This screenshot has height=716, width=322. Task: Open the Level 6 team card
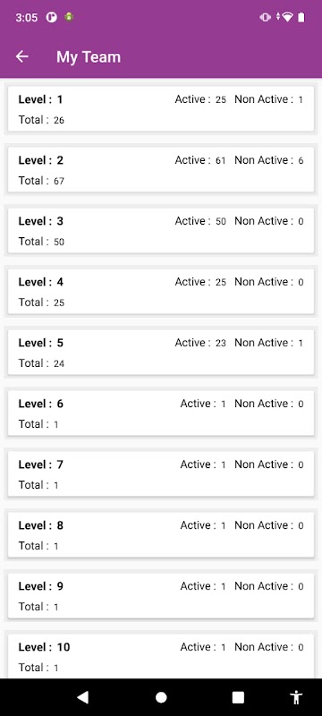(161, 413)
